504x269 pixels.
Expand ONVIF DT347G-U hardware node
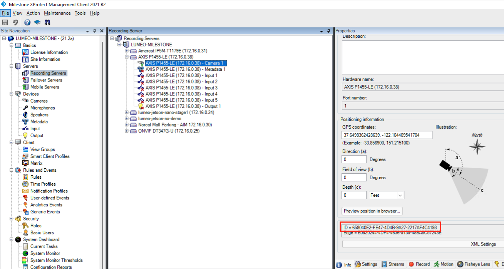(127, 131)
